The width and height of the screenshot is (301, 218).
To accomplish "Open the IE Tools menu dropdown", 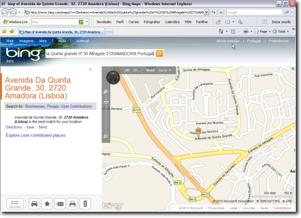I will [281, 31].
